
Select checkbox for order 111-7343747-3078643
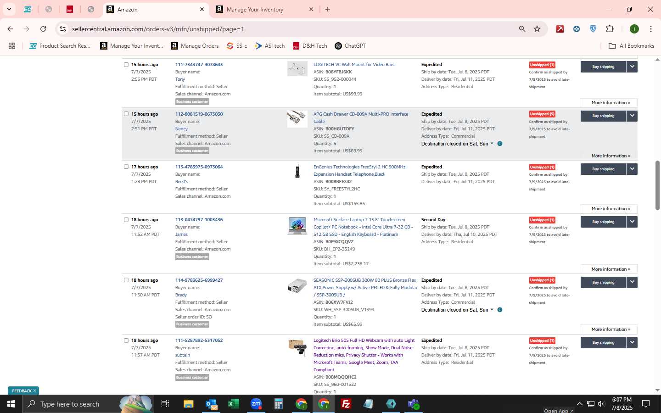pyautogui.click(x=126, y=65)
